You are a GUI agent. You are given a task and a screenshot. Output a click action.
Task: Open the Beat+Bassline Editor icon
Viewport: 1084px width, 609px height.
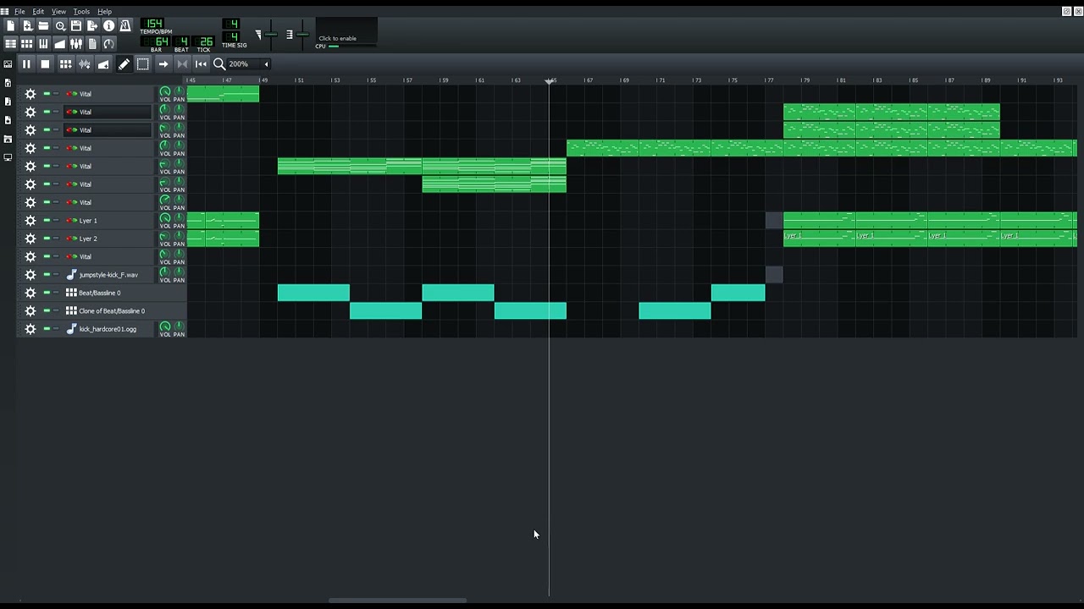click(27, 43)
